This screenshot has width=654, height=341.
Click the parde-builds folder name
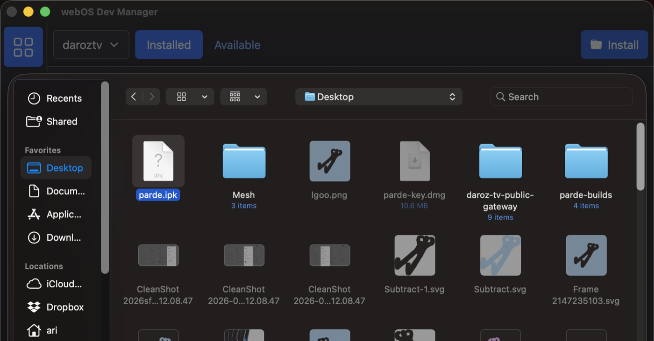click(586, 195)
